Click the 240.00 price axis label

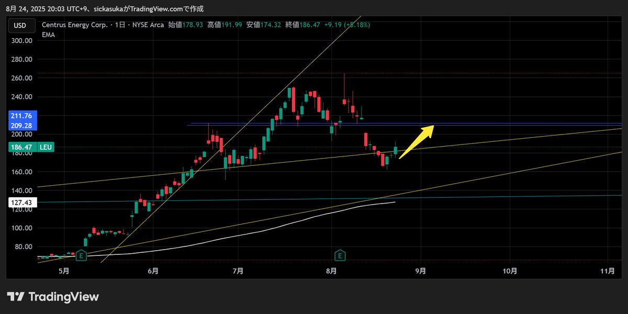point(21,97)
